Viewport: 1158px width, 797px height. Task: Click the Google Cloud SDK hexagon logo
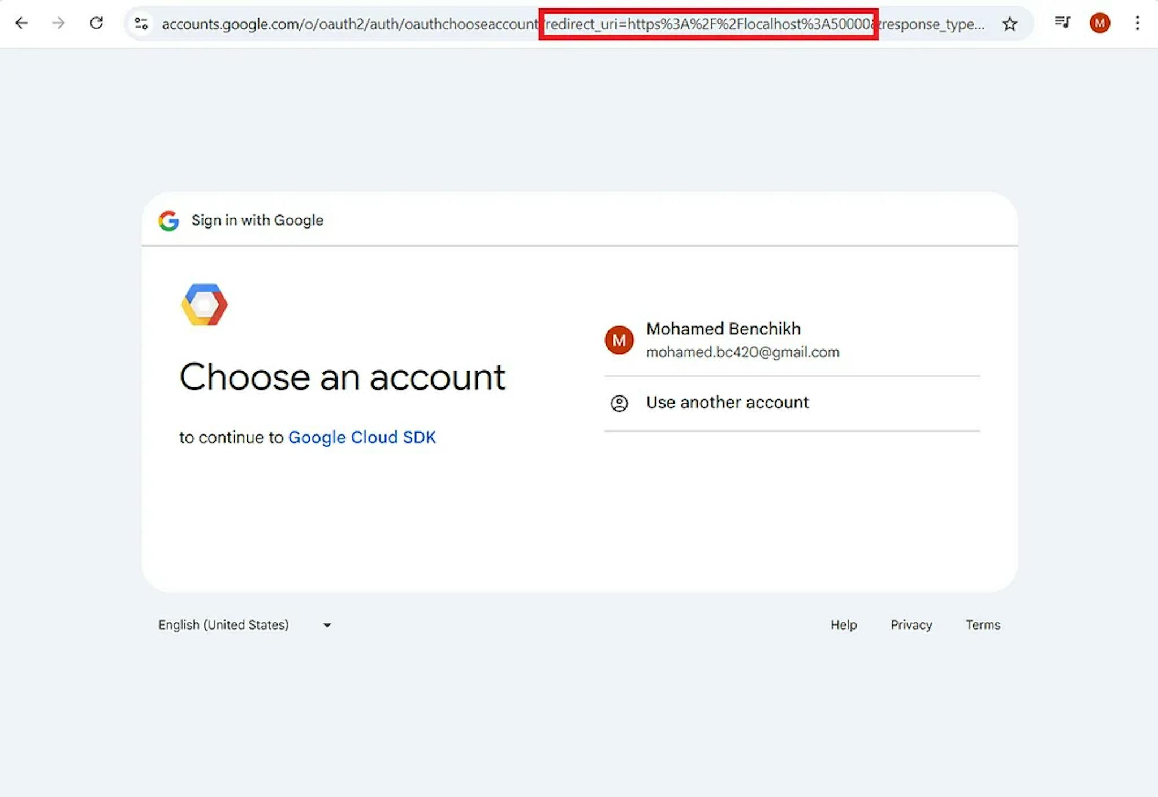(204, 305)
